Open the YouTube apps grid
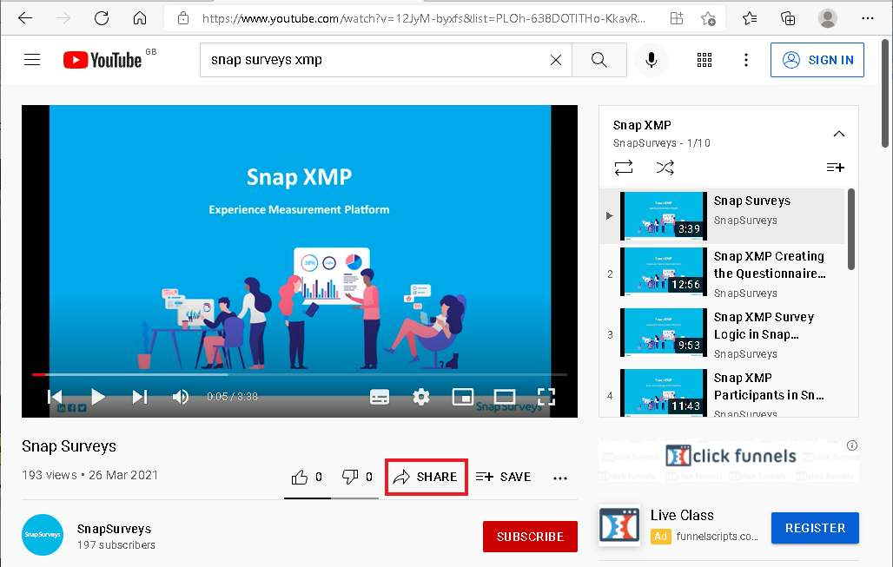893x567 pixels. click(x=704, y=60)
